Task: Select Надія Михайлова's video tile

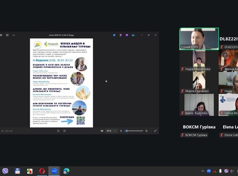Action: pos(199,61)
